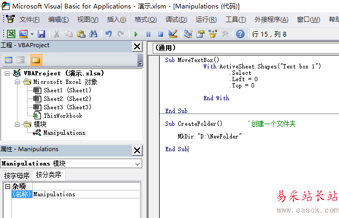Open Help with the question mark icon
Image resolution: width=339 pixels, height=218 pixels.
click(x=240, y=34)
